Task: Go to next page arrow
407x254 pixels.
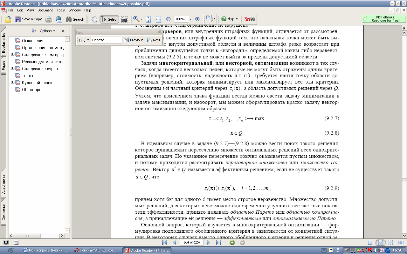Action: 209,243
